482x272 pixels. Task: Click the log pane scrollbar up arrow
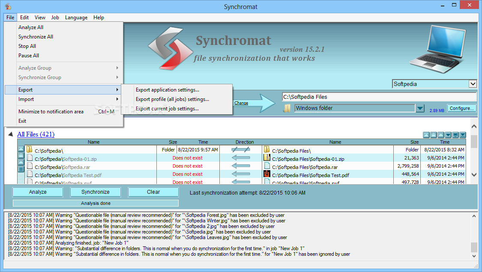(x=474, y=216)
